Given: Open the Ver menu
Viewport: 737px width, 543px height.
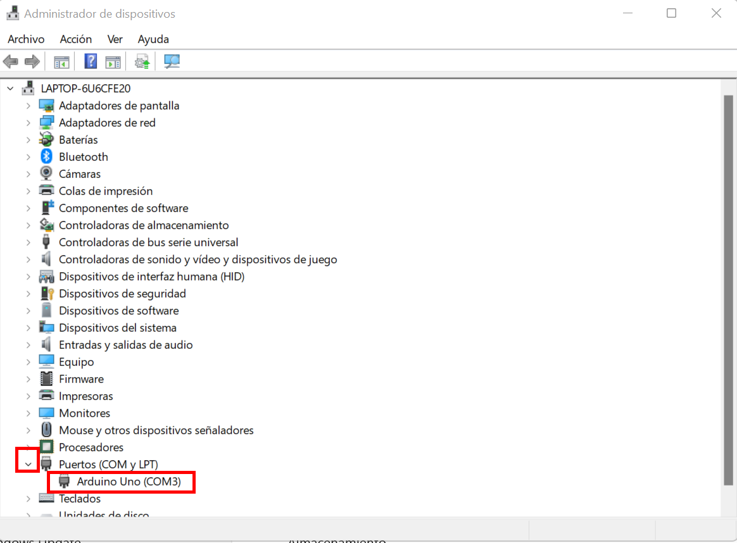Looking at the screenshot, I should pos(115,39).
